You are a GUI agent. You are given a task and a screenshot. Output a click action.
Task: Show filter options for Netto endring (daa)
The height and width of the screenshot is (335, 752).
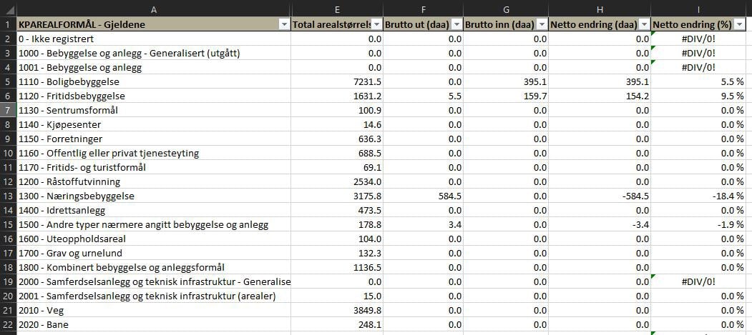(643, 24)
